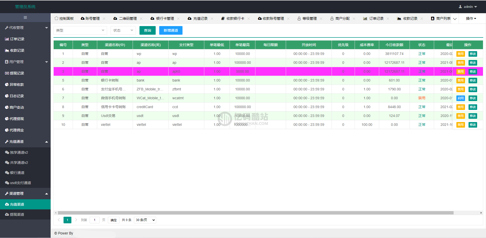Screen dimensions: 486x238
Task: Toggle the sidebar hamburger menu icon
Action: pos(25,17)
